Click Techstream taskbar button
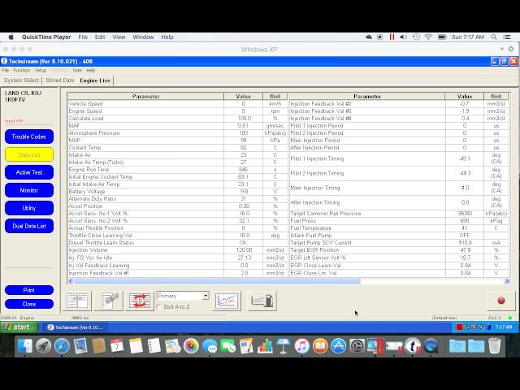This screenshot has height=390, width=520. (76, 327)
